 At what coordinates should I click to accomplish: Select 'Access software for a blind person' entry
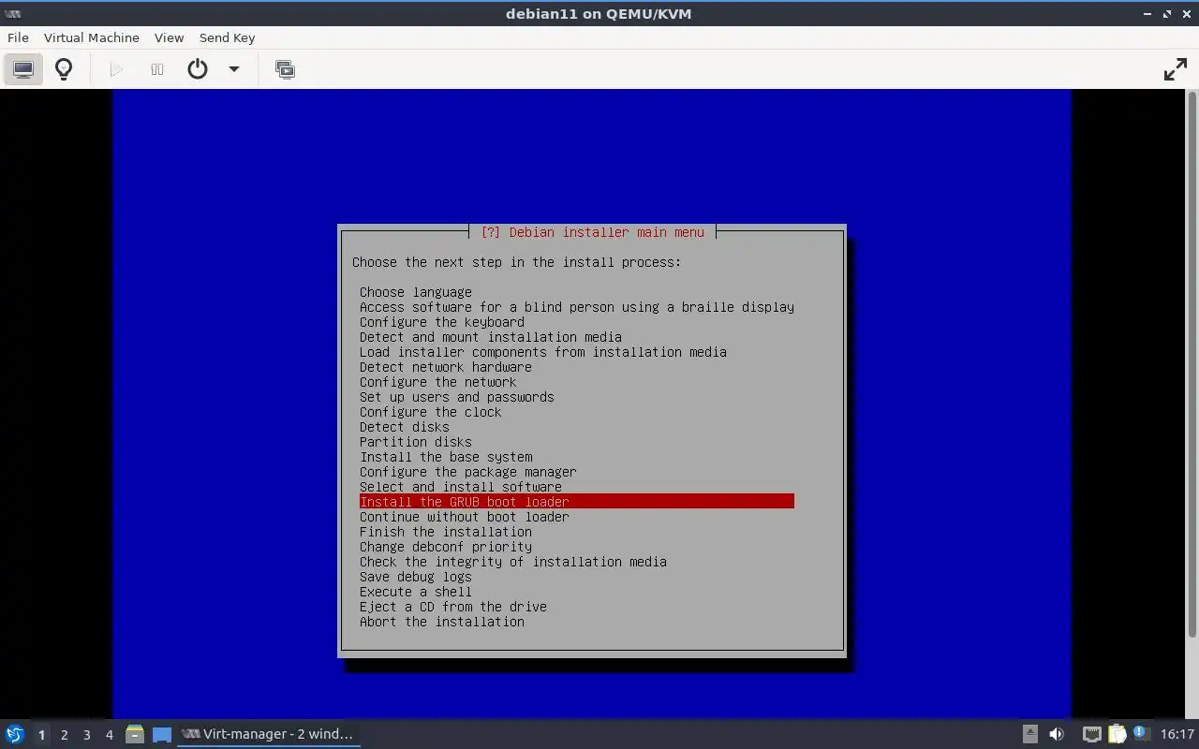click(576, 307)
